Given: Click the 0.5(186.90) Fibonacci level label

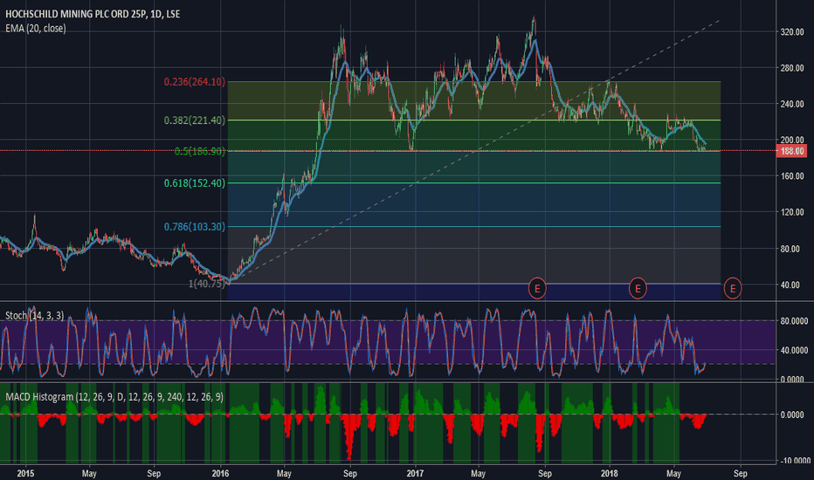Looking at the screenshot, I should [200, 152].
